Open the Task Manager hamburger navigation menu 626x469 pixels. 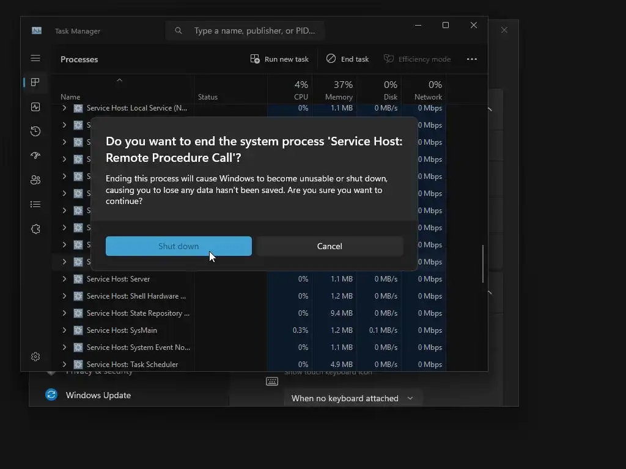click(x=35, y=58)
